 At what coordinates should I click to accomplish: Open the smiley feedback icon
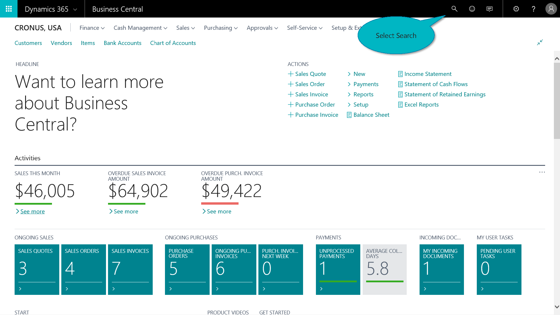[x=472, y=9]
